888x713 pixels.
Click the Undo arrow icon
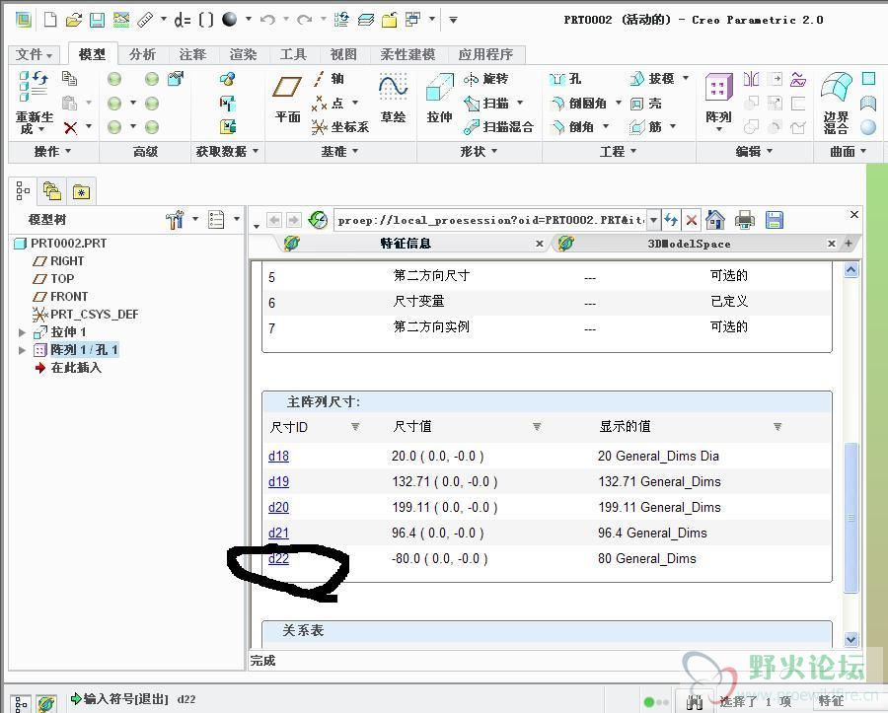pyautogui.click(x=267, y=20)
